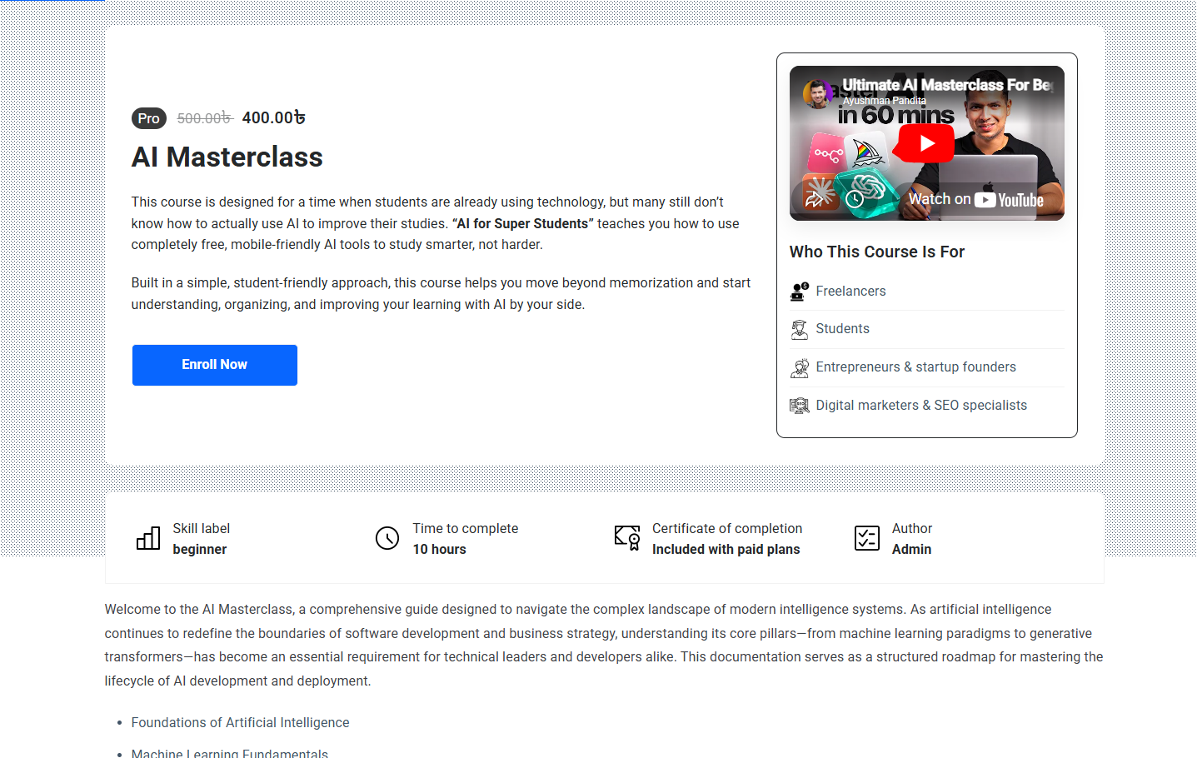Click the 'Certificate of completion' label
The image size is (1197, 758).
pyautogui.click(x=727, y=528)
